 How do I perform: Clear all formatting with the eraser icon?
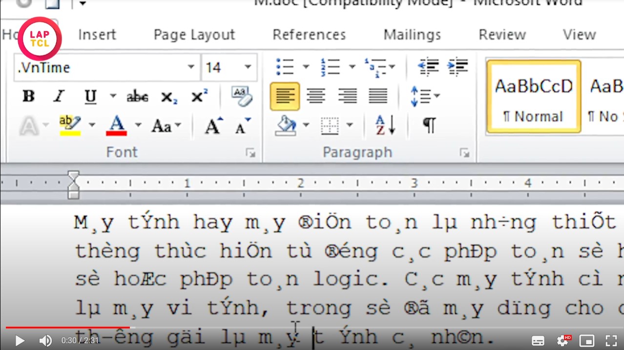241,96
